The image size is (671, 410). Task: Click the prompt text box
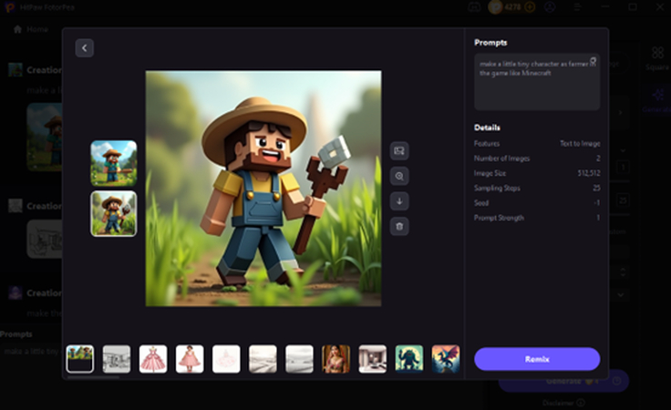point(536,82)
